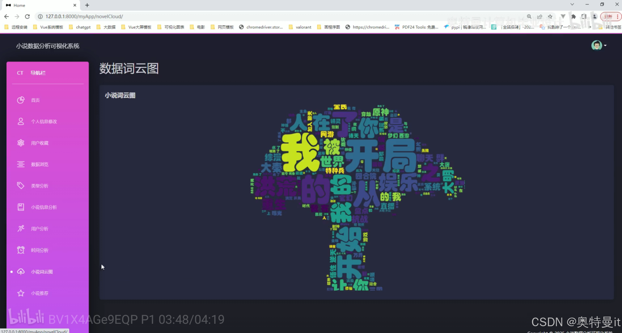Click the atom icon for 用户收藏
The image size is (622, 333).
pos(21,143)
